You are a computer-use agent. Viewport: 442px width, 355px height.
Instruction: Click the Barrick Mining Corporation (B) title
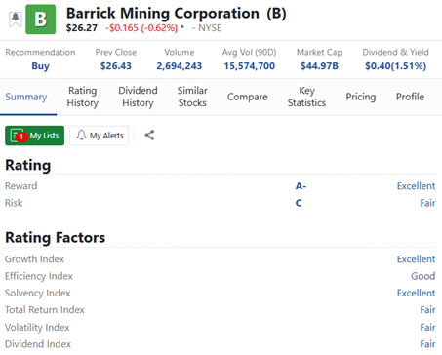click(x=177, y=14)
